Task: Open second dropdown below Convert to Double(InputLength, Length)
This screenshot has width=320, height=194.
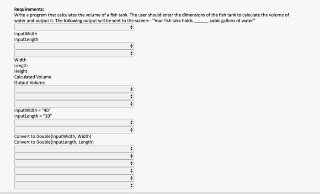Action: click(x=74, y=156)
